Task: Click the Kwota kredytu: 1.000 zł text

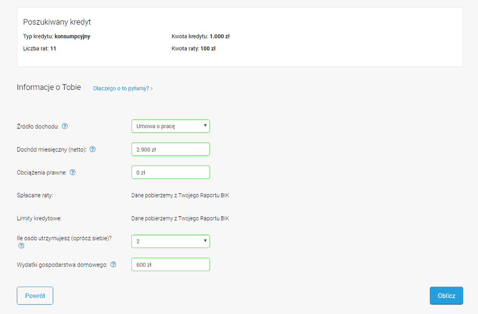Action: tap(200, 36)
